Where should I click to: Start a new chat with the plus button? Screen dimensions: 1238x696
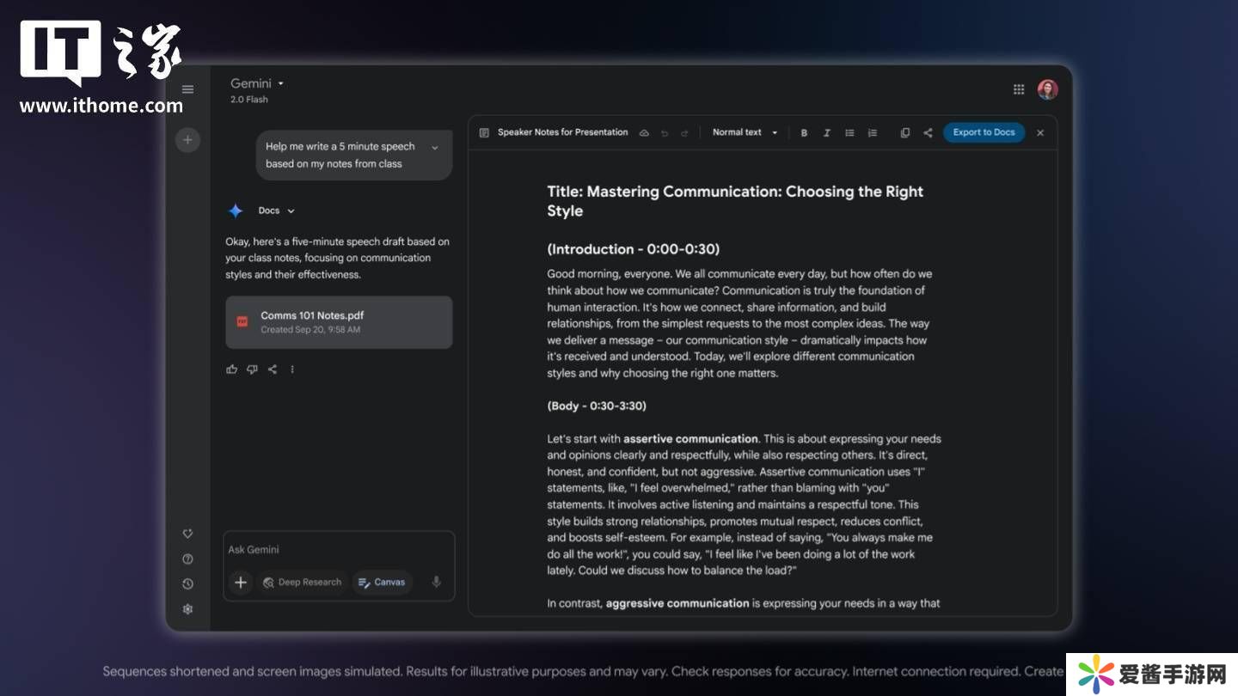pos(187,140)
